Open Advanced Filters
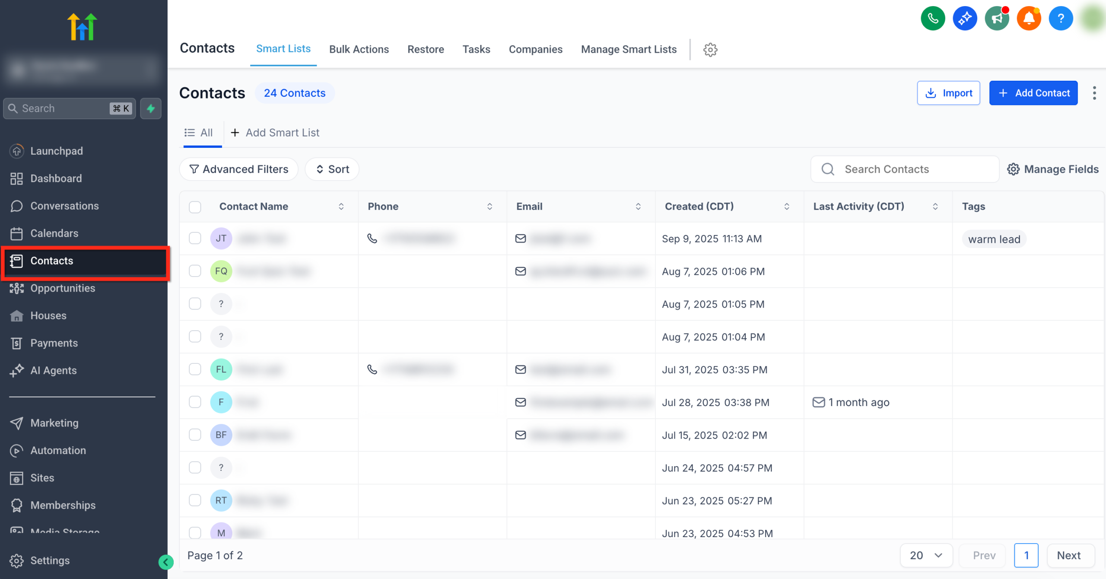The width and height of the screenshot is (1106, 579). pos(238,169)
